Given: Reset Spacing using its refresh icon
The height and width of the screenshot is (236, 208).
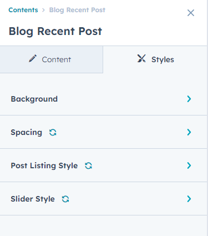Looking at the screenshot, I should 53,132.
